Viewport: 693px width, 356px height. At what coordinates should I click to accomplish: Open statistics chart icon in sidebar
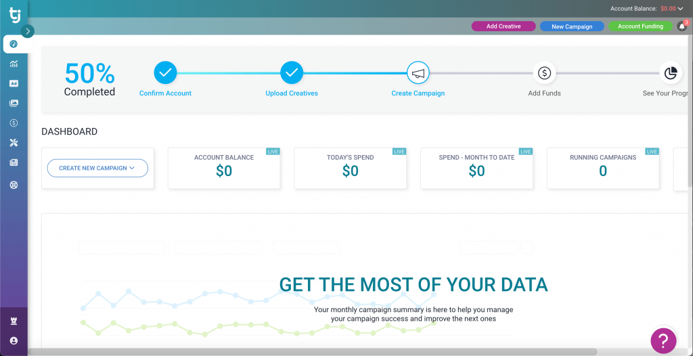tap(14, 64)
